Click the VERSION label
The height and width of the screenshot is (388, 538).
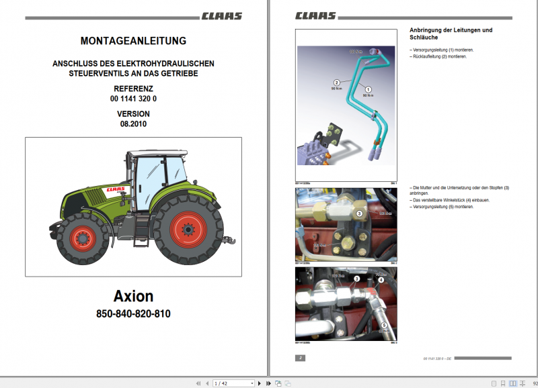(x=133, y=114)
